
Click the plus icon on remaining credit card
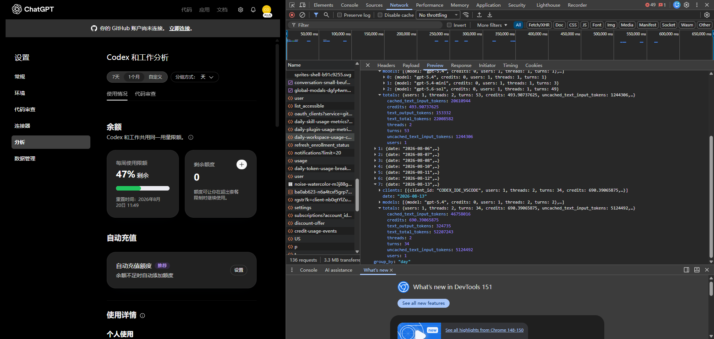pyautogui.click(x=242, y=164)
